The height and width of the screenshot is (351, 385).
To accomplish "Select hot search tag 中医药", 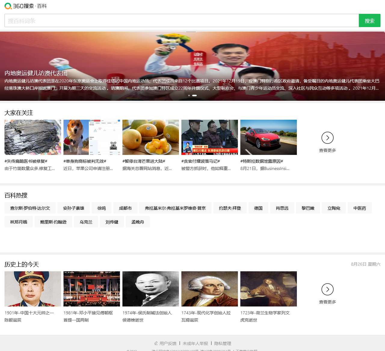I will point(360,208).
